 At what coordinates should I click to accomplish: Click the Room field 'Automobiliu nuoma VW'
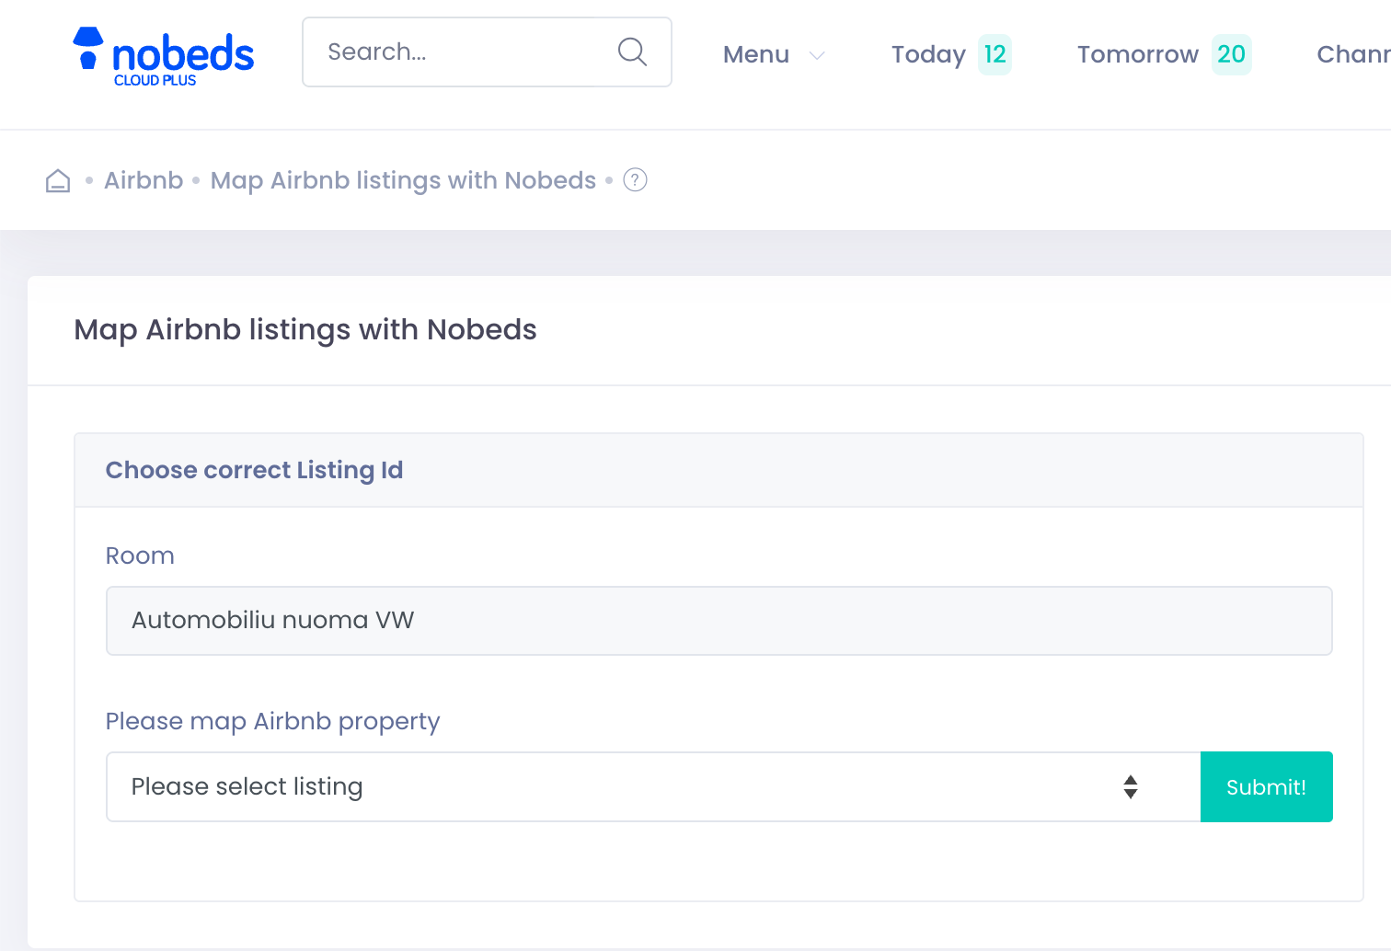point(718,621)
